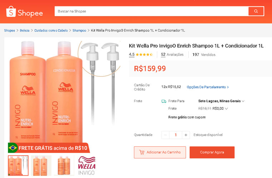Click the Brazil flag free shipping banner
The width and height of the screenshot is (272, 178).
(x=49, y=148)
